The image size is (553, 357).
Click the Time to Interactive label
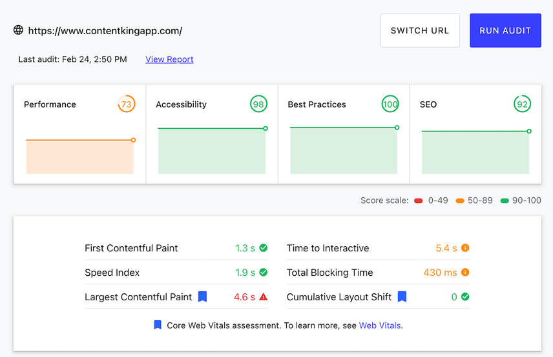click(x=328, y=248)
